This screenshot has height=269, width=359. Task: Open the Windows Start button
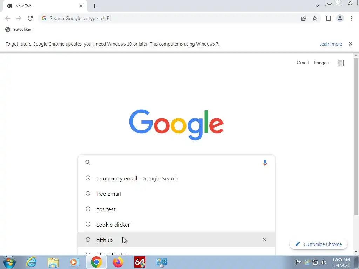[9, 262]
